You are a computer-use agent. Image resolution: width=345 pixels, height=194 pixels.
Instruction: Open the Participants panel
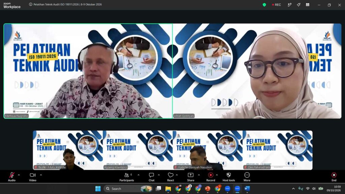tap(127, 177)
